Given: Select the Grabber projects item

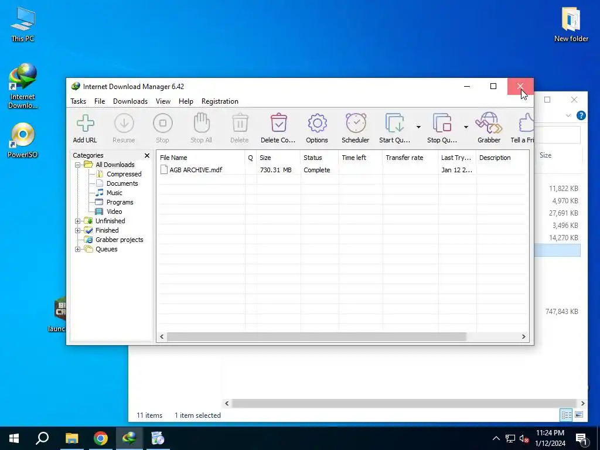Looking at the screenshot, I should point(119,240).
